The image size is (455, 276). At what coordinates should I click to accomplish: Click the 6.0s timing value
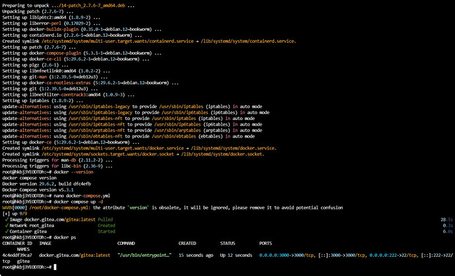(448, 231)
